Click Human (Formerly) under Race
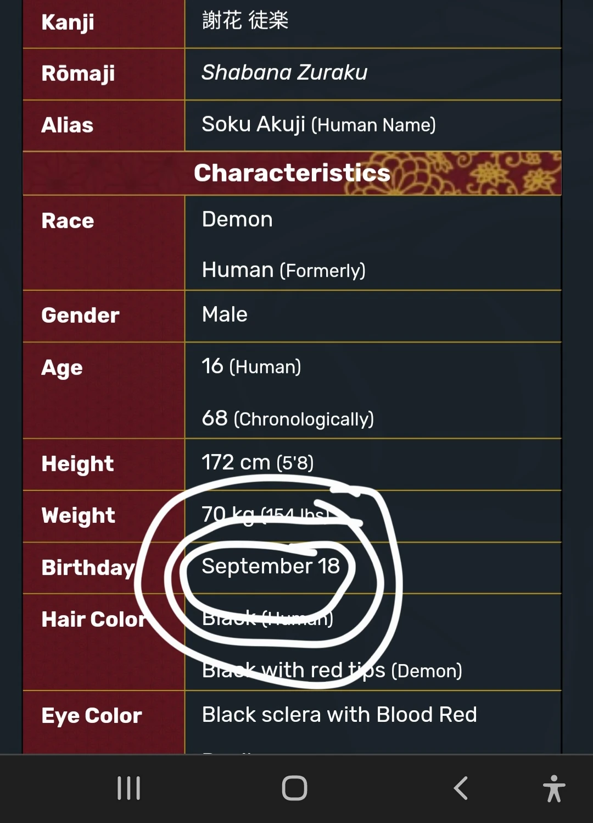 point(283,270)
